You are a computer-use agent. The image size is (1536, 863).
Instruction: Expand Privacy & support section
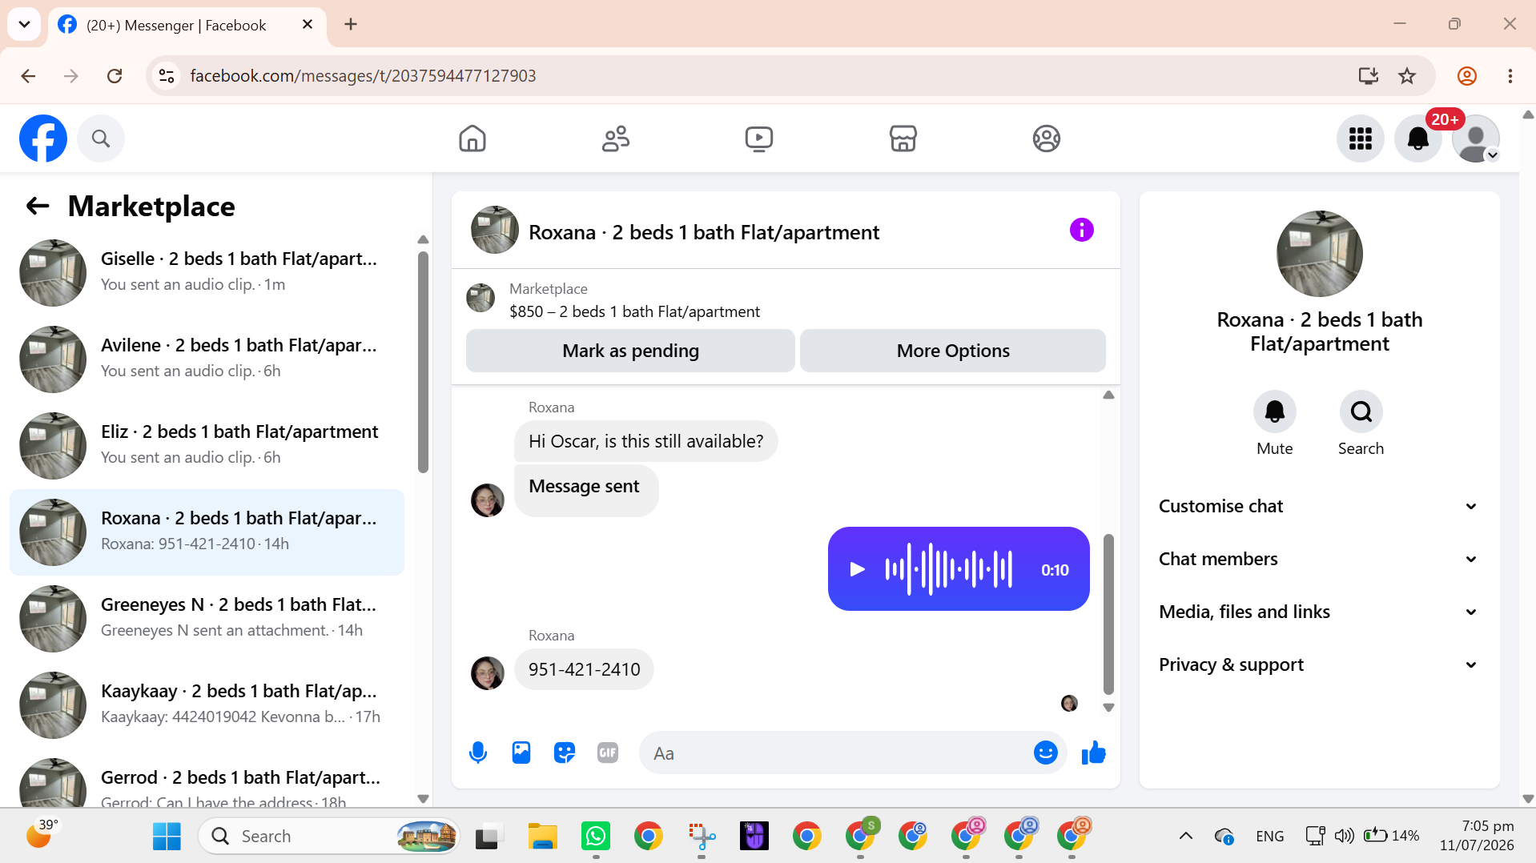click(1318, 664)
